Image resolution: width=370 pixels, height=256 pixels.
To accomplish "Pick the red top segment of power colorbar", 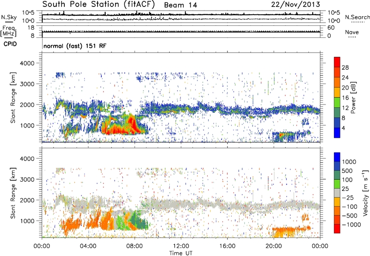I will [x=337, y=62].
